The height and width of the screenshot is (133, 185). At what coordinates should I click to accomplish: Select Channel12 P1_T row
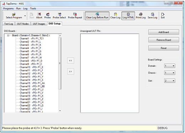[31, 74]
